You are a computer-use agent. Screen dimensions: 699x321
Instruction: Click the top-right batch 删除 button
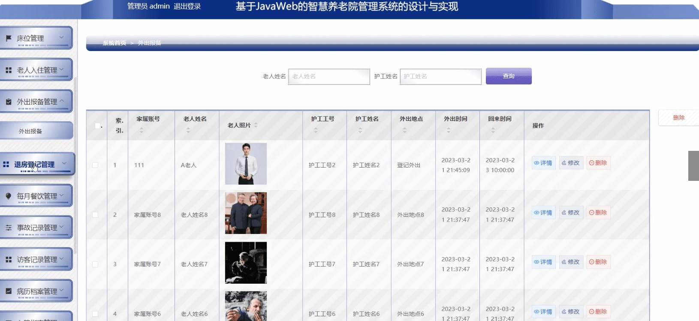pyautogui.click(x=678, y=117)
